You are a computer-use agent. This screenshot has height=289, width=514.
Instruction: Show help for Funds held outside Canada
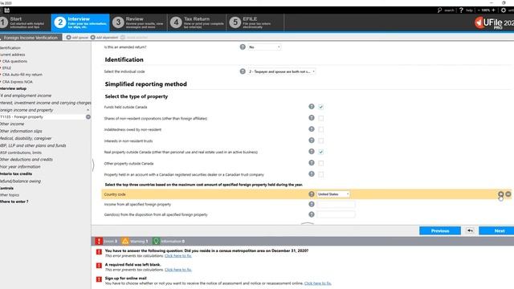click(x=312, y=107)
